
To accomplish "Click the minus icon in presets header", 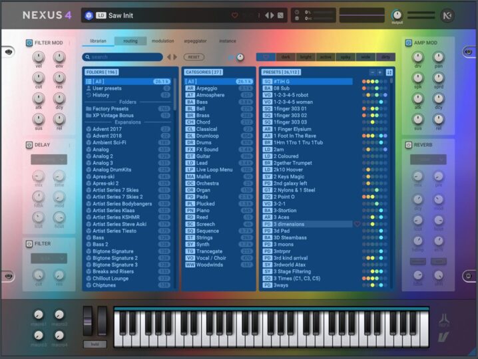I will point(371,72).
